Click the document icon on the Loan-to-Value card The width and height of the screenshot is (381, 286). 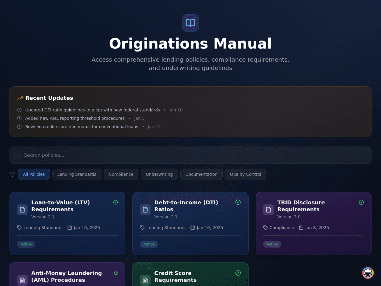tap(22, 210)
